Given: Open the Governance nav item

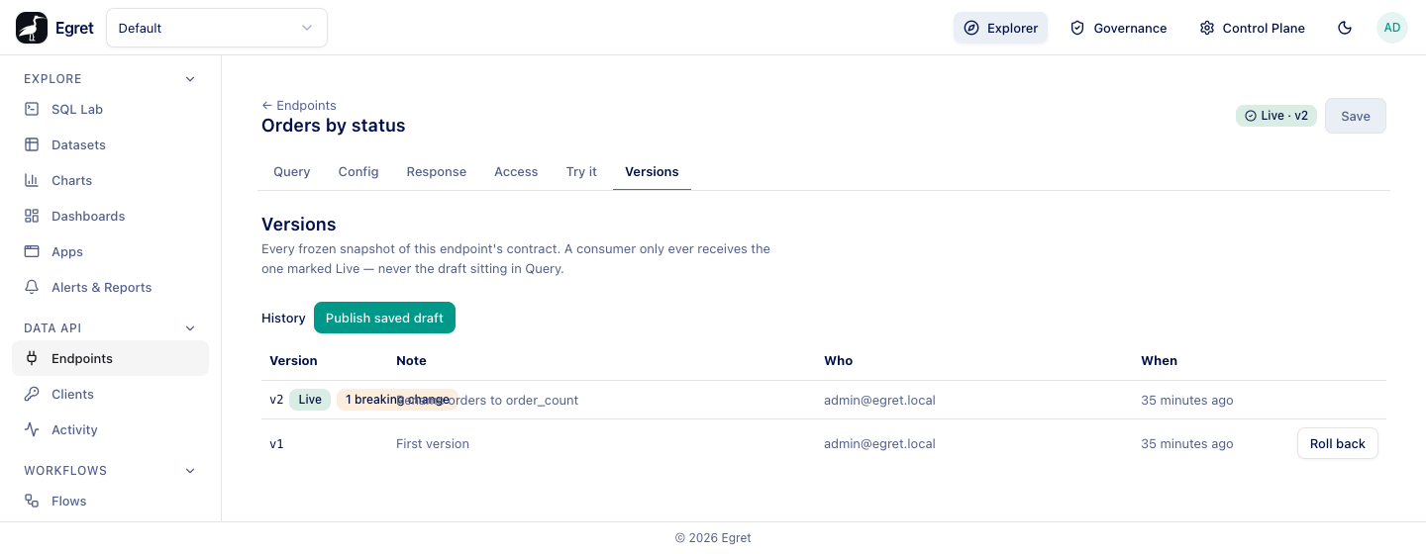Looking at the screenshot, I should point(1118,28).
